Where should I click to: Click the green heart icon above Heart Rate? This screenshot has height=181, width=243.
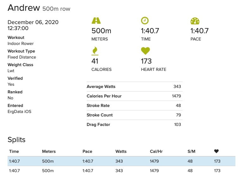(145, 51)
